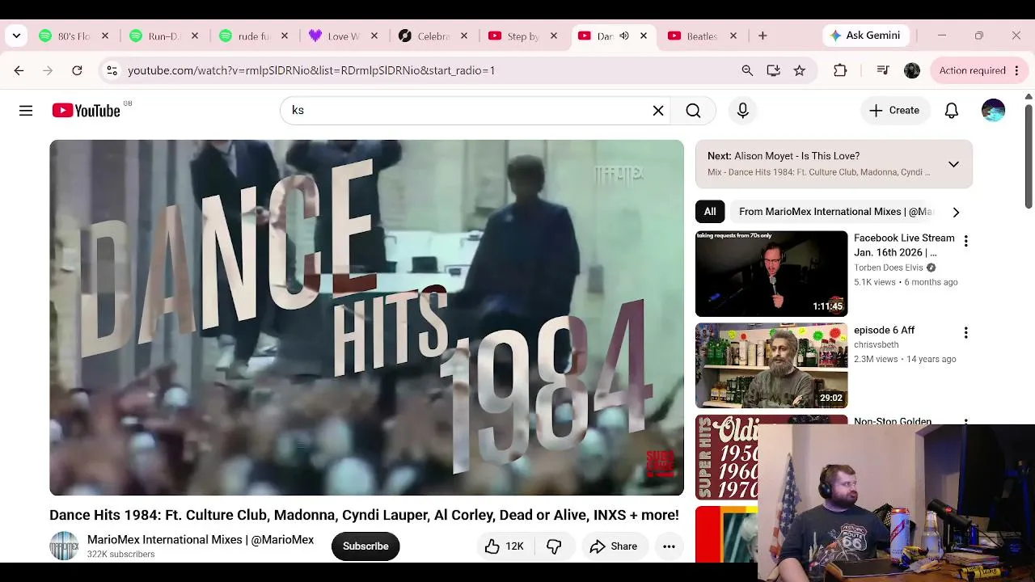This screenshot has width=1035, height=582.
Task: Like the video (12K)
Action: [x=504, y=546]
